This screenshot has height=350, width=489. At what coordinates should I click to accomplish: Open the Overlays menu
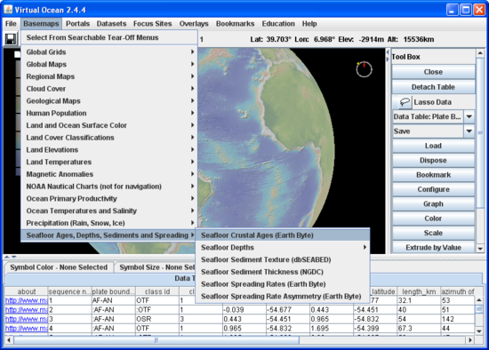194,24
